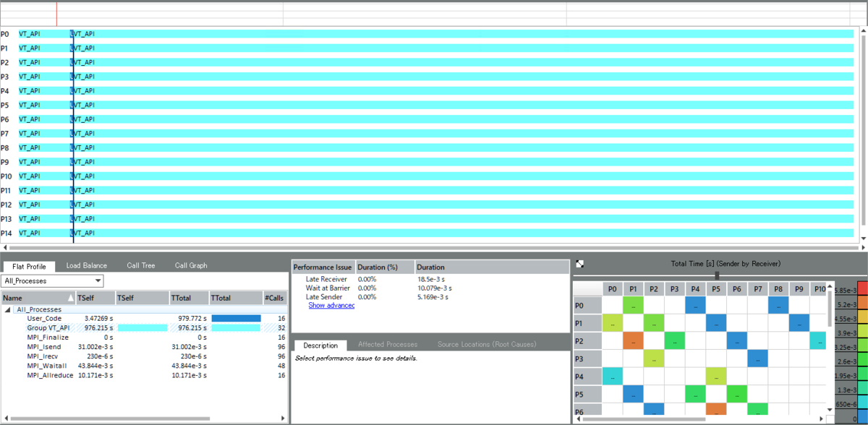Viewport: 868px width, 425px height.
Task: Click the cyan P4-to-P0 matrix cell
Action: [612, 377]
